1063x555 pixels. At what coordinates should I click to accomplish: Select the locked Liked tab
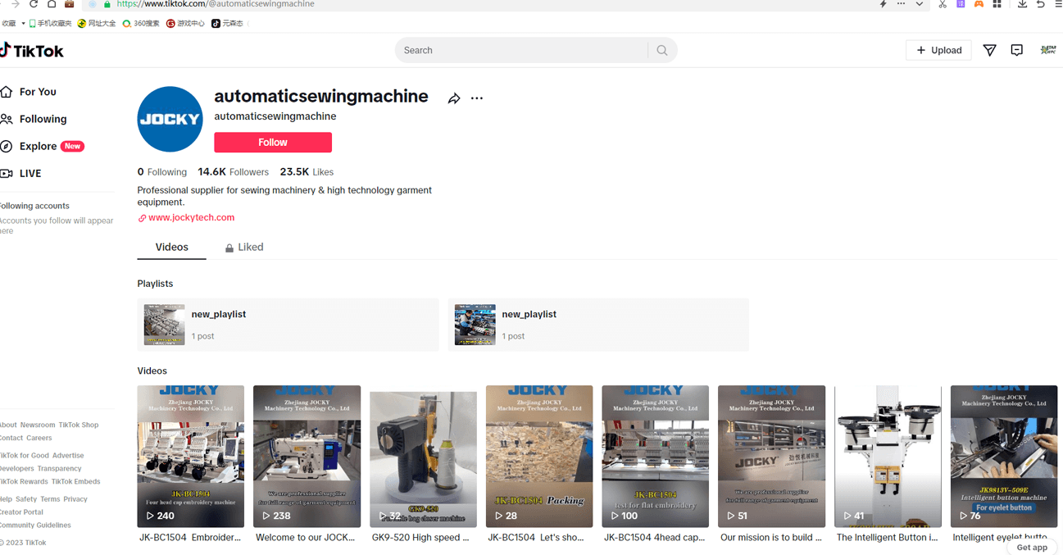[244, 247]
